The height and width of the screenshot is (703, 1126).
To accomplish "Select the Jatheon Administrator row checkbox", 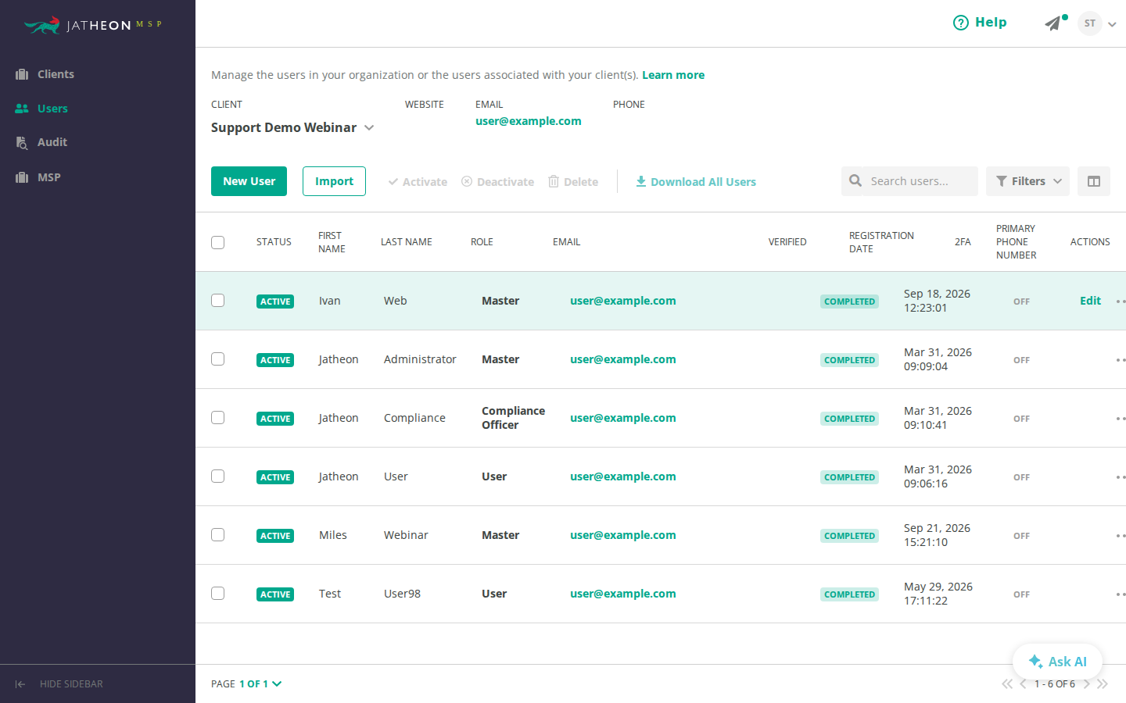I will (218, 359).
